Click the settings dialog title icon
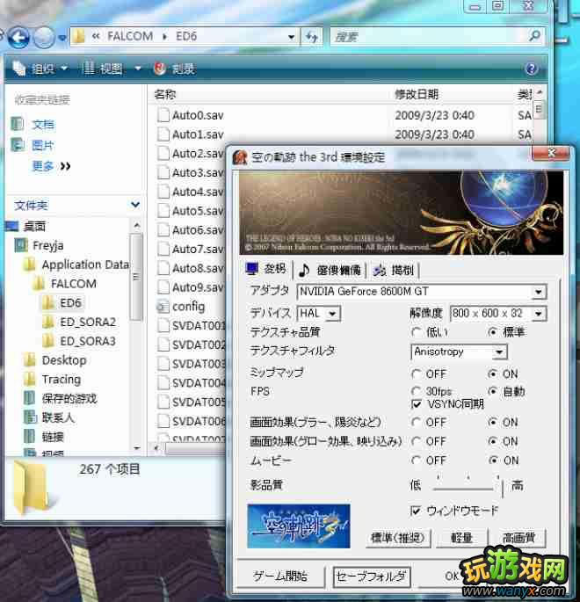 pyautogui.click(x=240, y=157)
